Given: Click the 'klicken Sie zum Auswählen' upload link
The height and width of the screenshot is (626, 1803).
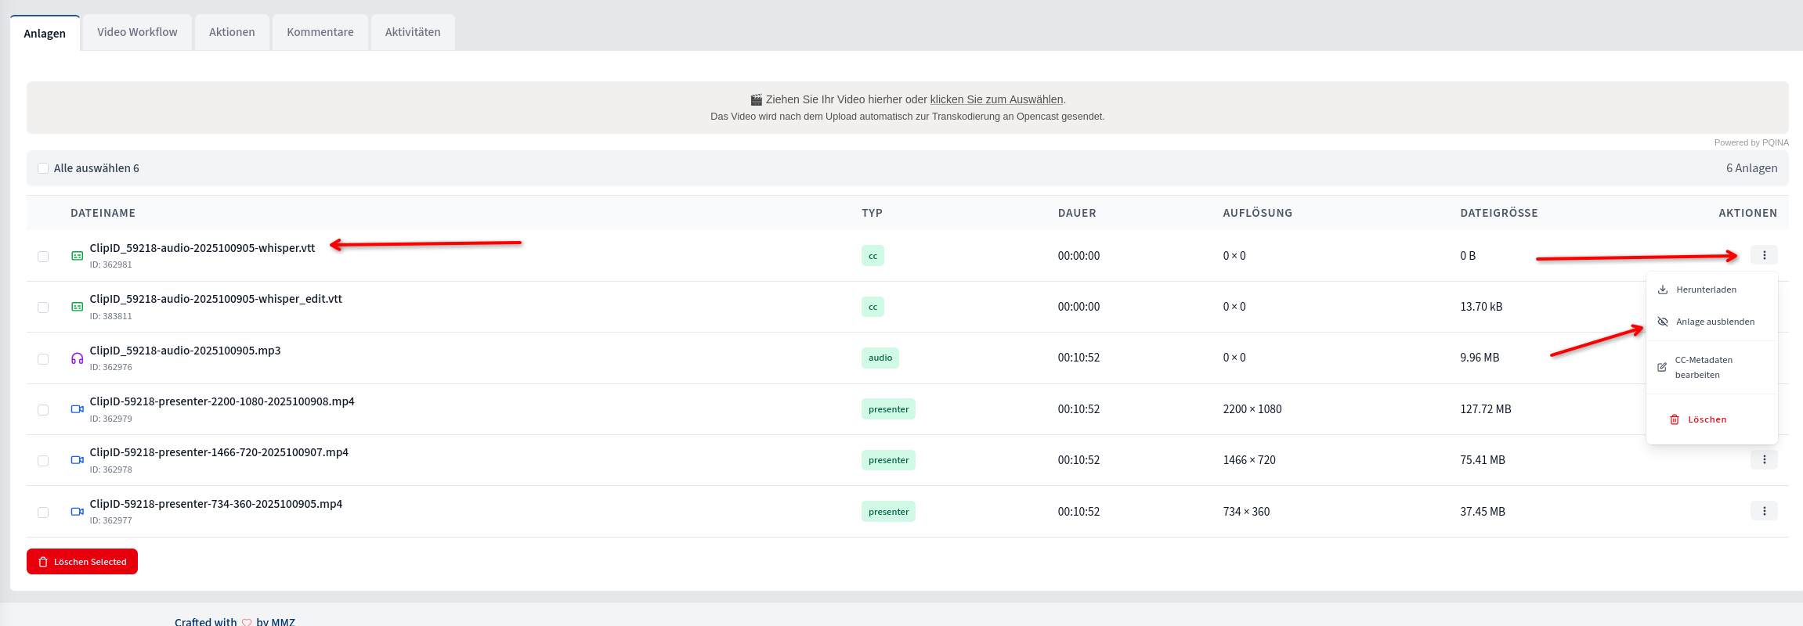Looking at the screenshot, I should pyautogui.click(x=996, y=99).
